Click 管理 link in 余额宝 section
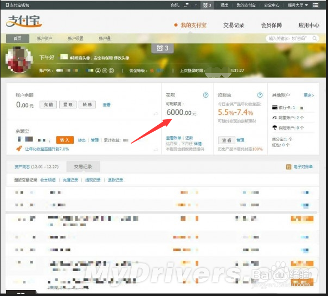The image size is (328, 296). point(95,140)
